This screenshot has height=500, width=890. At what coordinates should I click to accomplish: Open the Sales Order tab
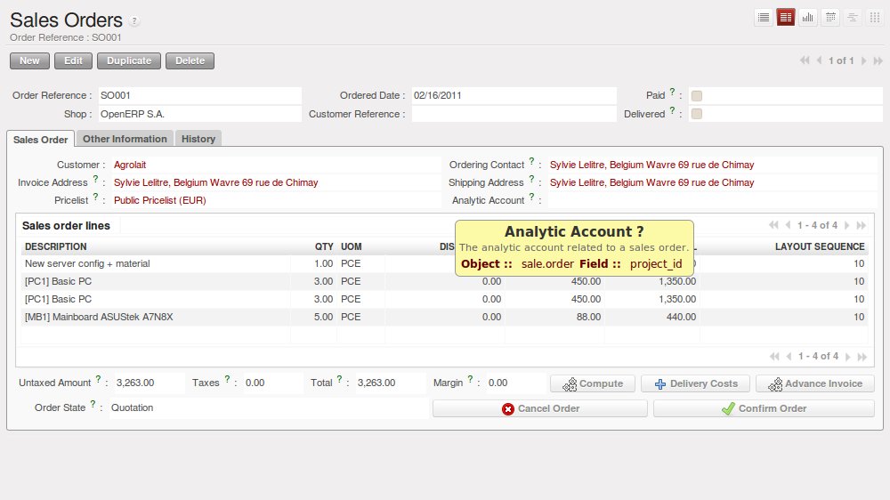(40, 140)
